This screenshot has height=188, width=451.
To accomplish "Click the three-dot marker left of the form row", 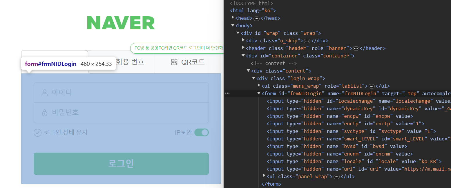I will click(x=227, y=93).
